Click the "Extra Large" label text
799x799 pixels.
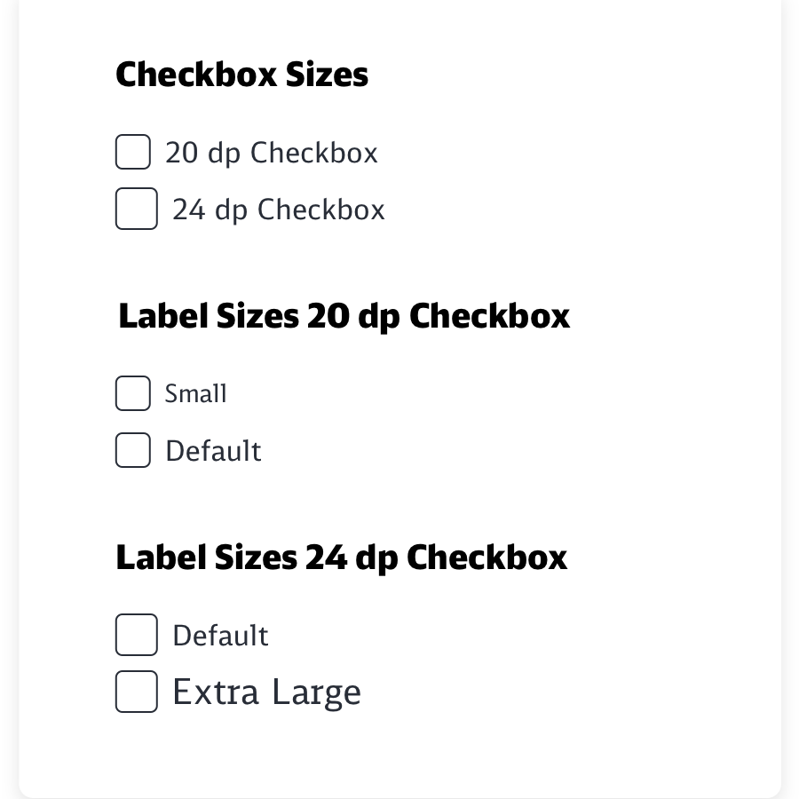(266, 692)
